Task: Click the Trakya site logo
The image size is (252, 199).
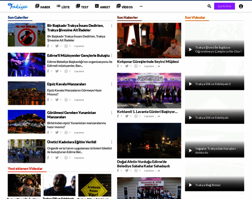Action: coord(18,6)
